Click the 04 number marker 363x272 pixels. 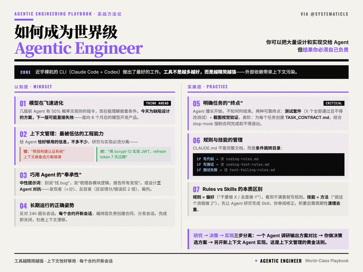click(x=23, y=206)
